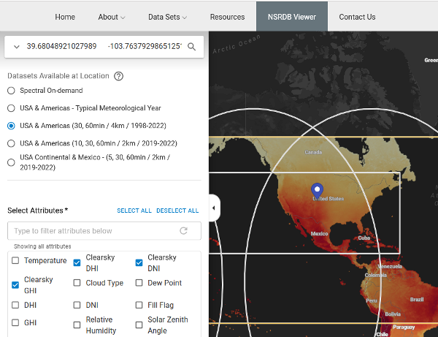Click the Bolivia label on the map
The height and width of the screenshot is (337, 438).
click(x=393, y=314)
